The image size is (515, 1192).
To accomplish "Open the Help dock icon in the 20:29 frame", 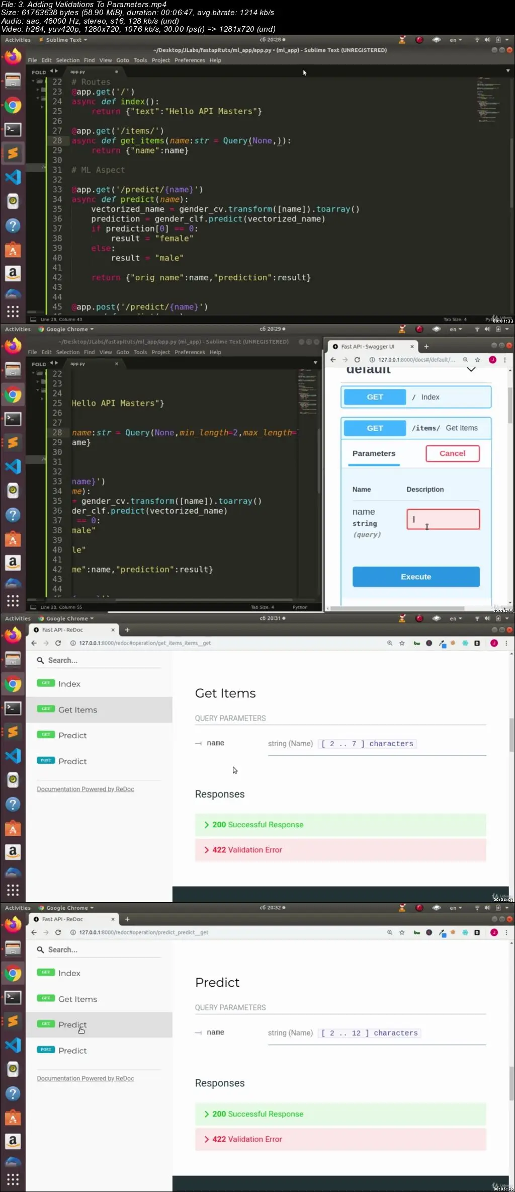I will pyautogui.click(x=13, y=515).
